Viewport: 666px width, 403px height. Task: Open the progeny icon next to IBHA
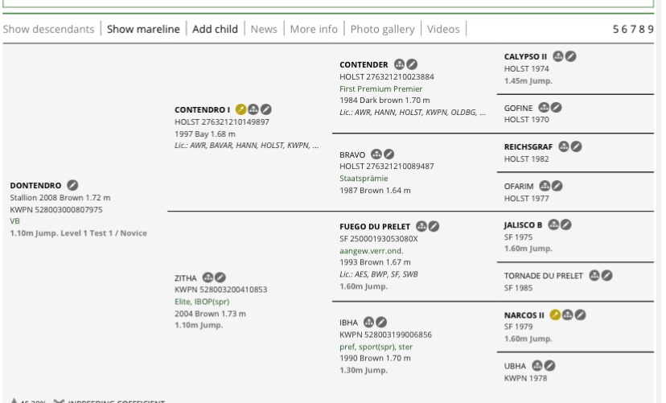pyautogui.click(x=369, y=323)
